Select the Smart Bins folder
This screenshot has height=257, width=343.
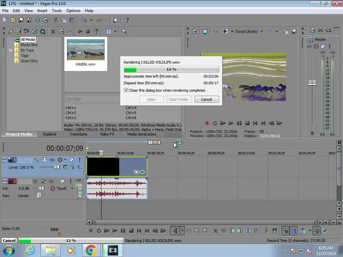(x=29, y=61)
